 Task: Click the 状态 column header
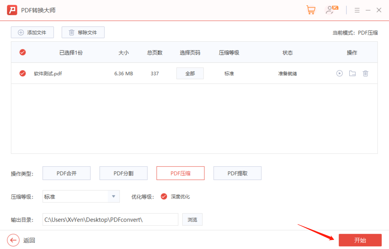pyautogui.click(x=288, y=53)
